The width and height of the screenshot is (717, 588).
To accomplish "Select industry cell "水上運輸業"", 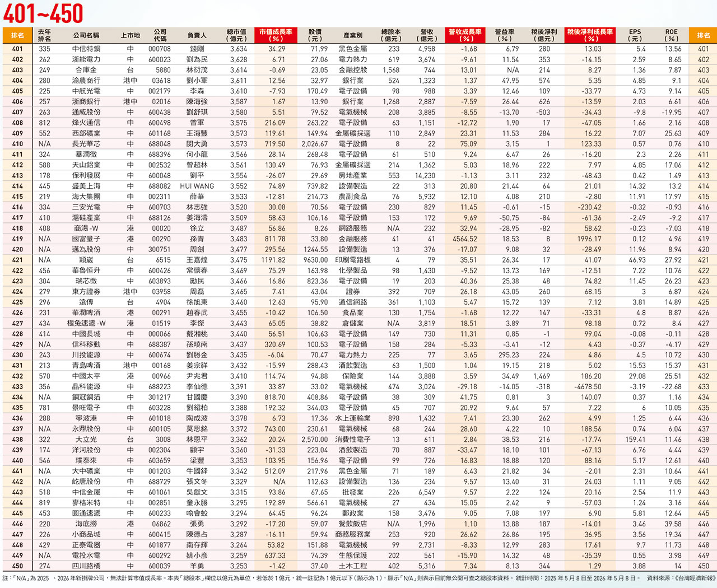I will coord(353,418).
